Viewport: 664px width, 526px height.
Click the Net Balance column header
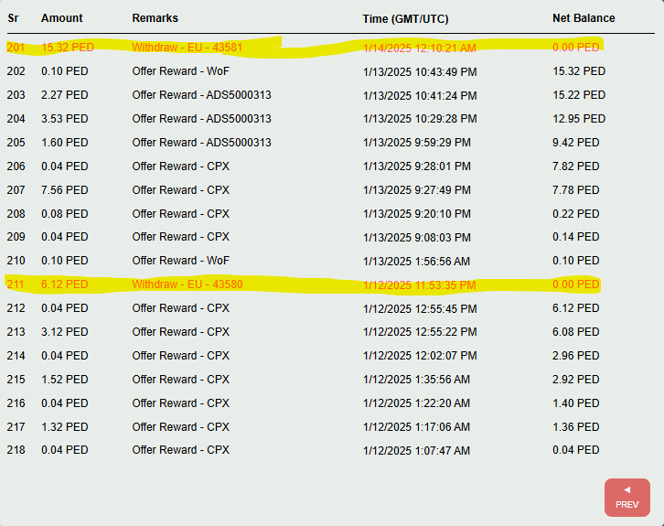pos(584,18)
